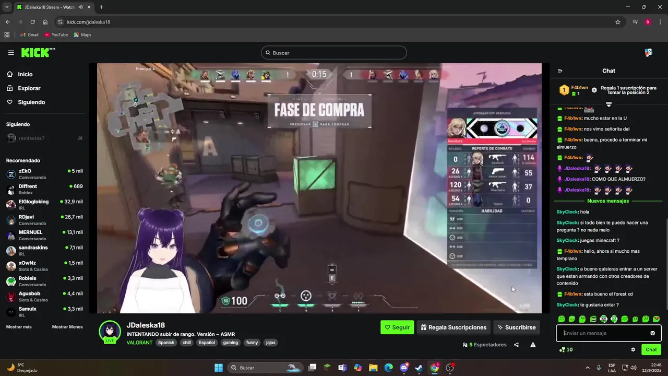
Task: Show hidden system tray icons chevron
Action: pyautogui.click(x=587, y=368)
